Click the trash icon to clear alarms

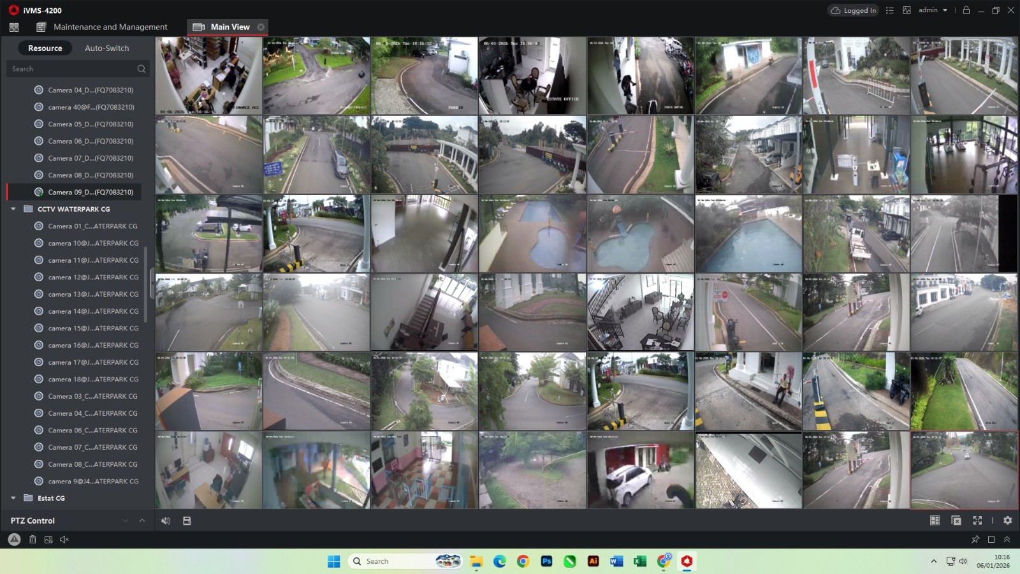(x=33, y=540)
